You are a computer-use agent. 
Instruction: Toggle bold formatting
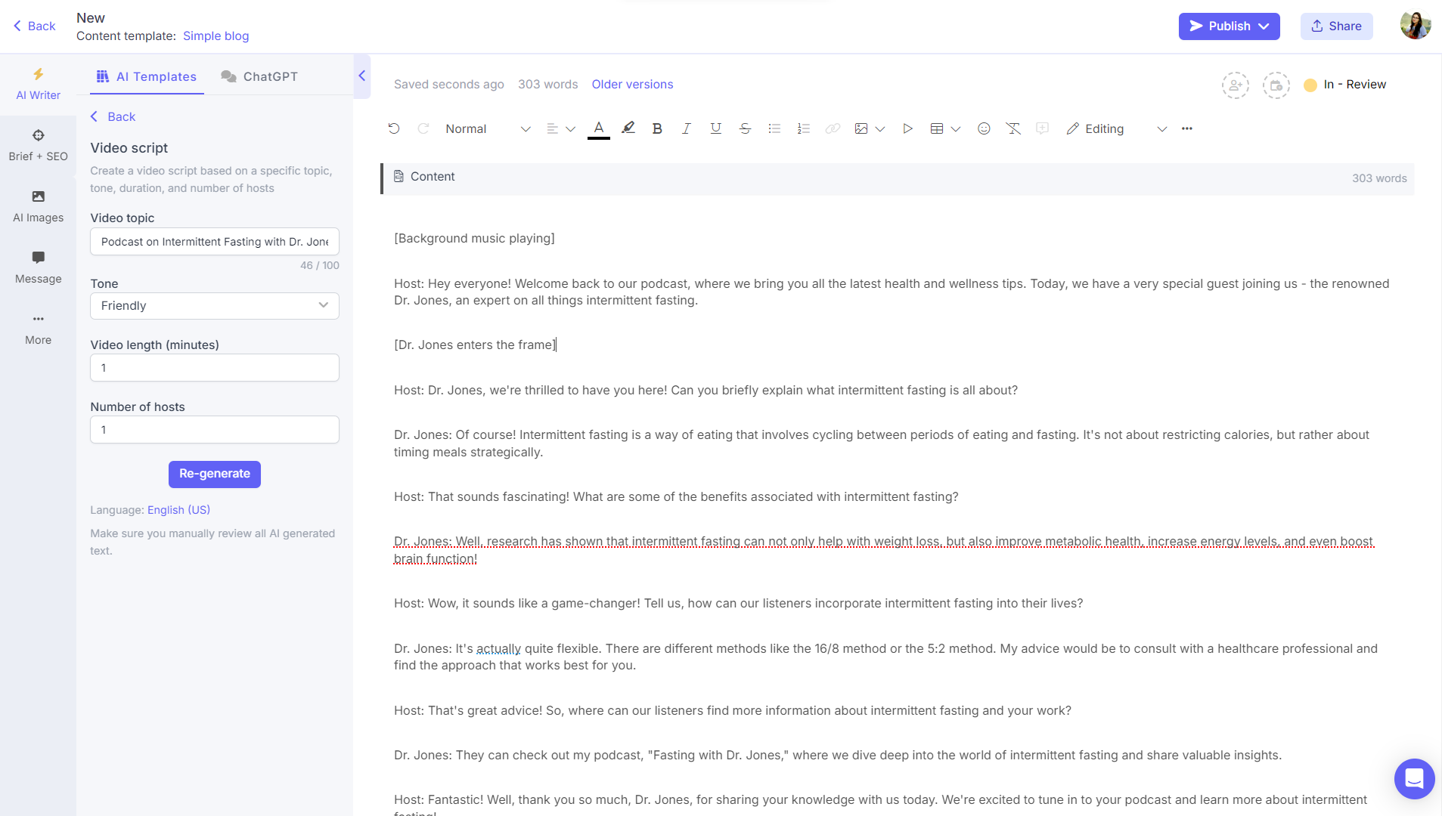tap(657, 128)
